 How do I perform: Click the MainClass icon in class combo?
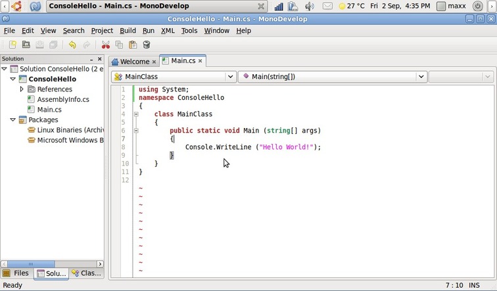118,77
